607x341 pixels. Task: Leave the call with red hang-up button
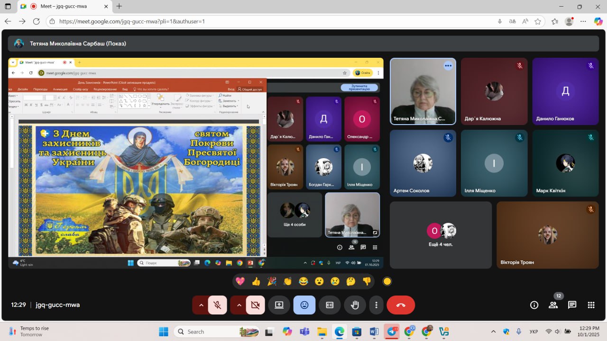(401, 305)
